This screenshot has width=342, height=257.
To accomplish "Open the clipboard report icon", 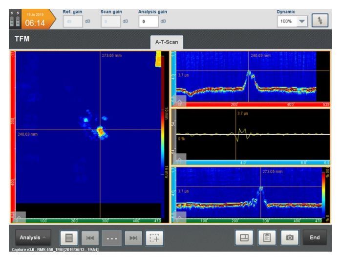I will [267, 237].
